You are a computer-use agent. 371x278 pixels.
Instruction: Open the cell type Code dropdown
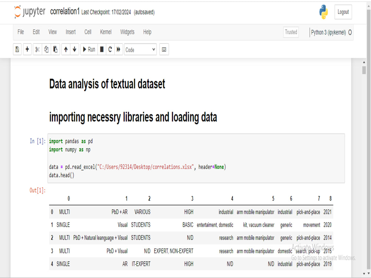tap(140, 50)
